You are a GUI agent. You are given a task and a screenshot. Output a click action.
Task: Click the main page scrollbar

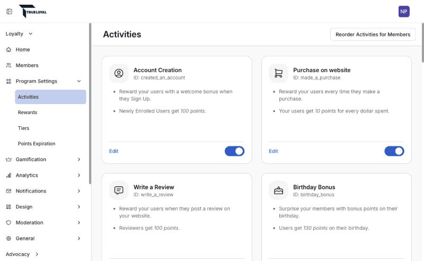pos(422,43)
